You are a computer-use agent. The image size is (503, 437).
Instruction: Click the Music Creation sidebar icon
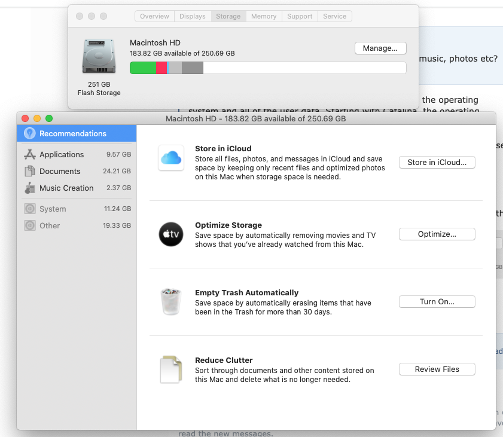pos(30,188)
